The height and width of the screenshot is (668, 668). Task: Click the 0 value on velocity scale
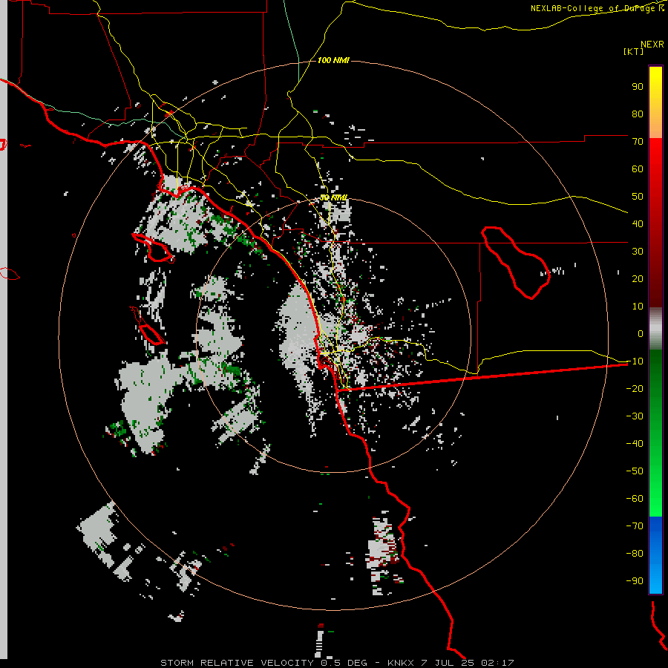tap(641, 333)
